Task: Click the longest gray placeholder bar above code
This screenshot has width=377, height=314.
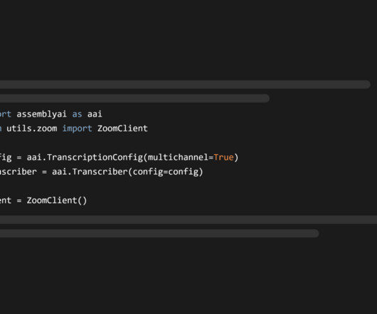Action: (x=185, y=85)
